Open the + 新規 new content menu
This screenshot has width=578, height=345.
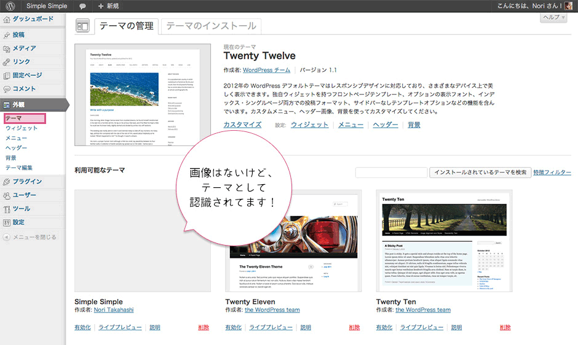108,6
